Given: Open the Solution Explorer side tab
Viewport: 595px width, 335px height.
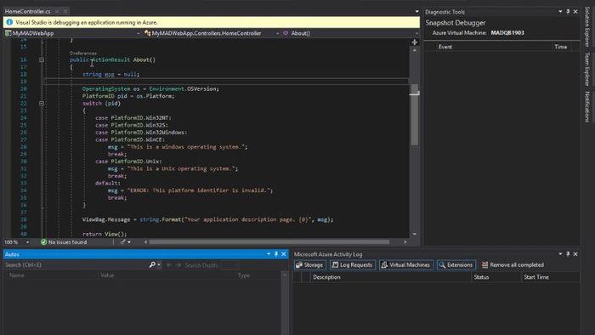Looking at the screenshot, I should tap(587, 26).
